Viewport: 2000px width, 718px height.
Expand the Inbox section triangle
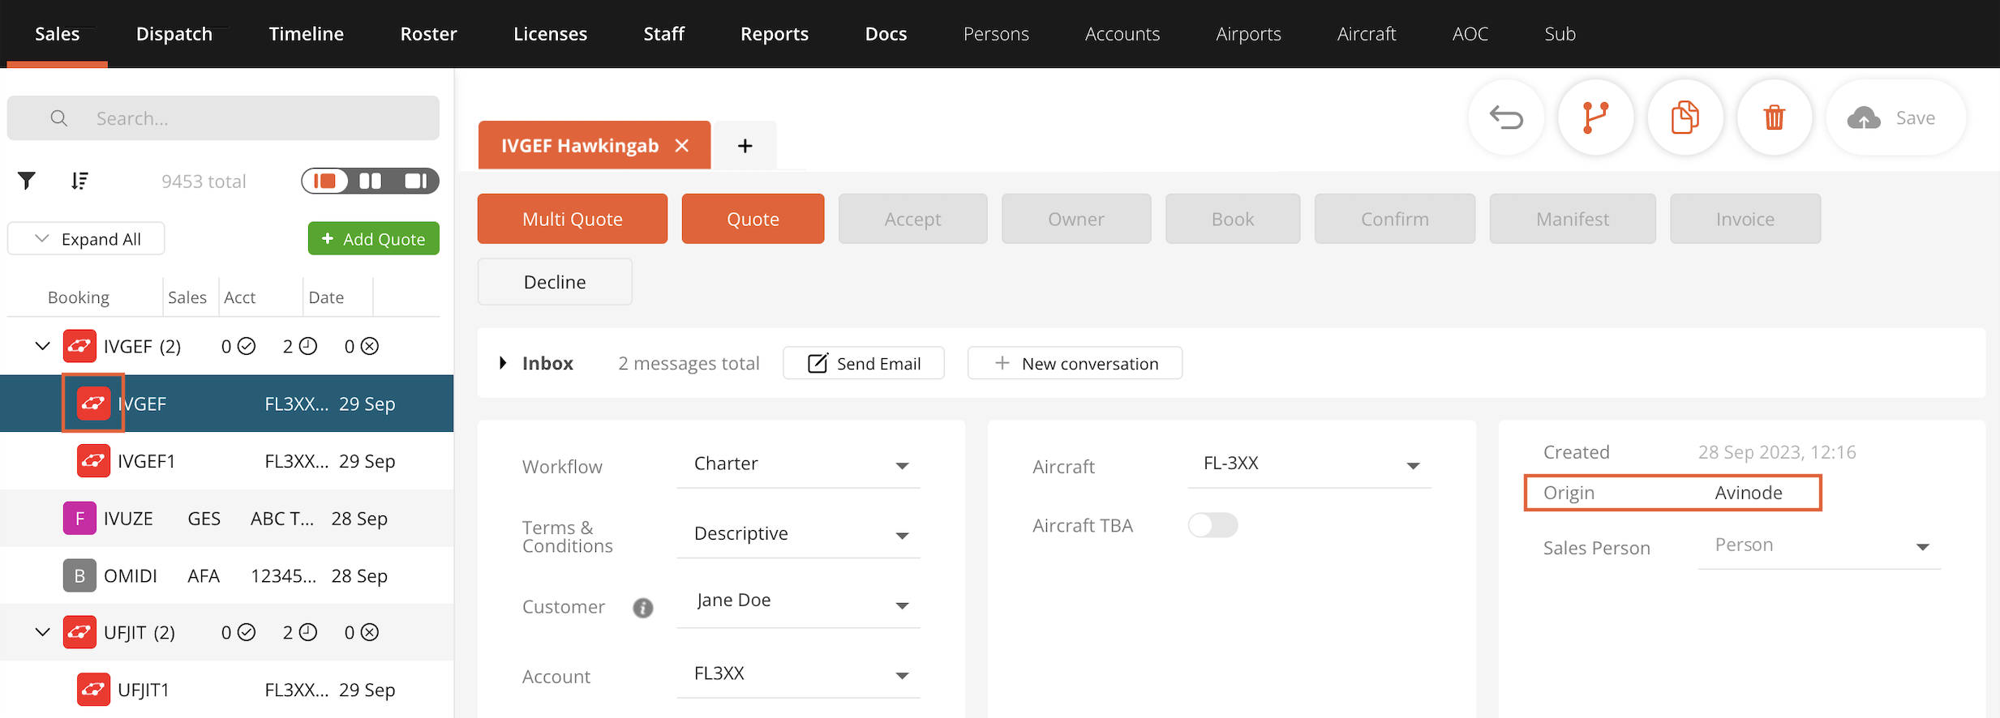coord(503,363)
